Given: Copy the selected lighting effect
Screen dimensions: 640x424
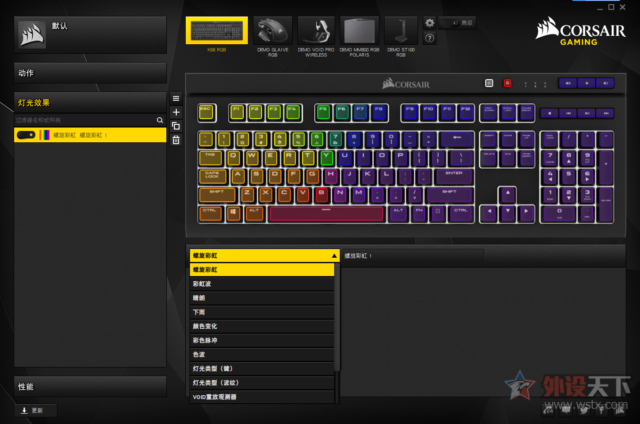Looking at the screenshot, I should [176, 126].
